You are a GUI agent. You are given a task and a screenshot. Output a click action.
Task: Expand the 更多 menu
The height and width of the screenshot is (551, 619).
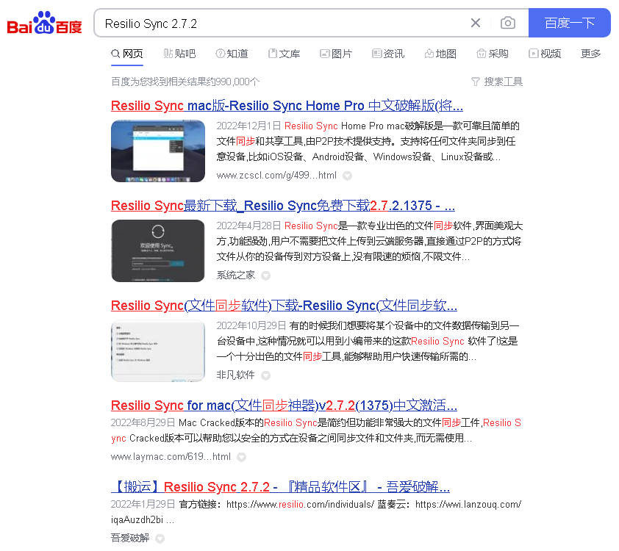[x=590, y=54]
